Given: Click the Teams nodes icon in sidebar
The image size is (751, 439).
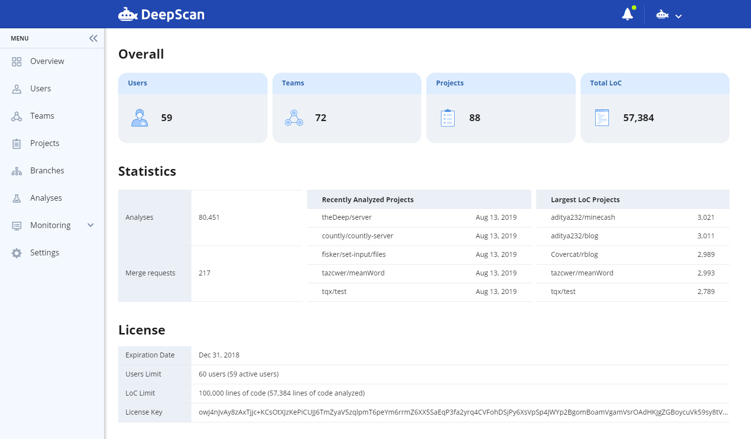Looking at the screenshot, I should tap(17, 116).
